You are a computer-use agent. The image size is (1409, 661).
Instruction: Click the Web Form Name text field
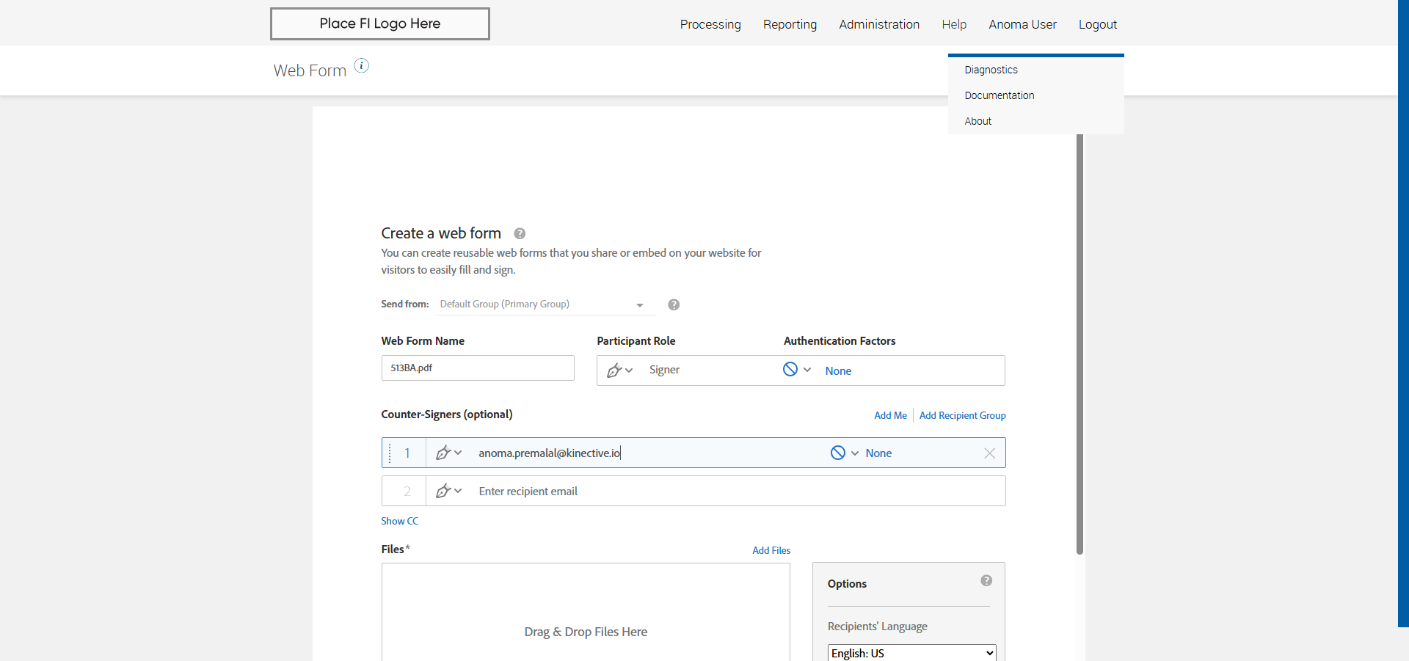click(x=478, y=368)
